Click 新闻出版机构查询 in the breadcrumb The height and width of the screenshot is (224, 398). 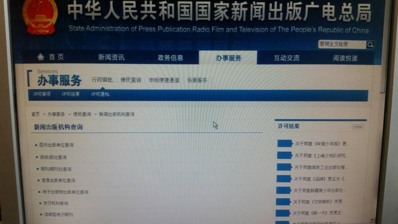[x=116, y=114]
